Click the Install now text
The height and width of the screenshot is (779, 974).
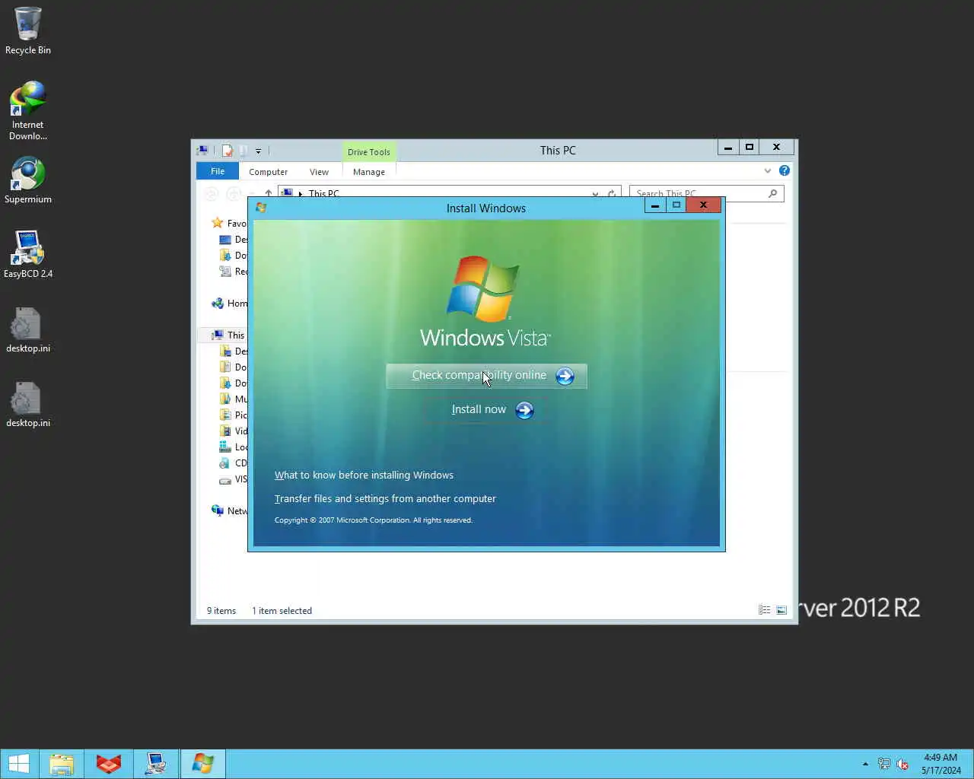pos(479,409)
